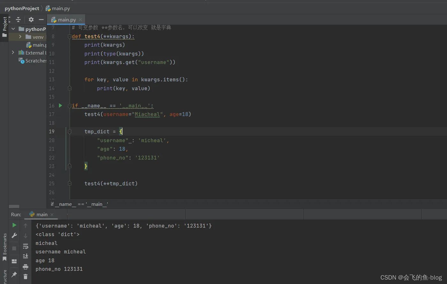
Task: Hide Project panel with minus icon
Action: click(41, 19)
